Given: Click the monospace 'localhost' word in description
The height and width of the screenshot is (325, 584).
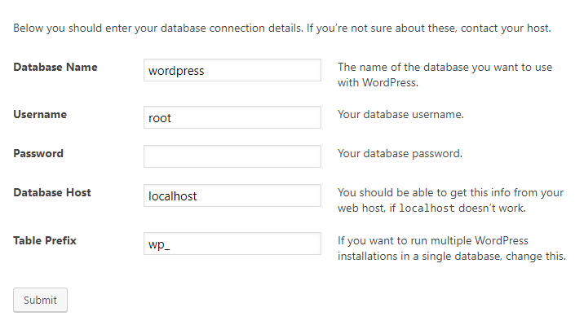Looking at the screenshot, I should tap(427, 208).
